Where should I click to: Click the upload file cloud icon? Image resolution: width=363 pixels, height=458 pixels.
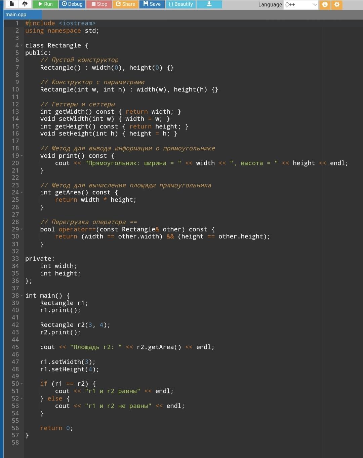25,4
